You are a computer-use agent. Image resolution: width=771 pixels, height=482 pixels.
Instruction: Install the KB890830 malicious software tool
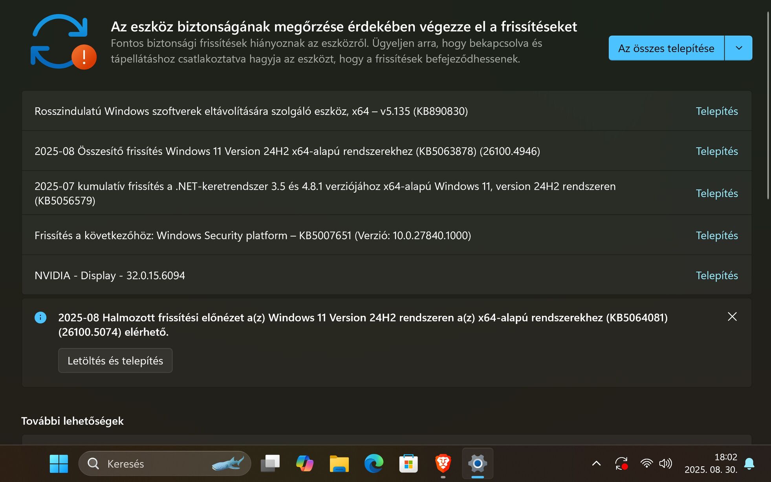pyautogui.click(x=716, y=111)
